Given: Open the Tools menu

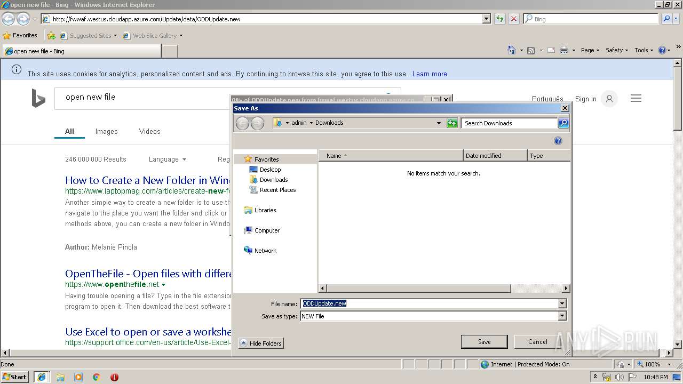Looking at the screenshot, I should pyautogui.click(x=644, y=50).
